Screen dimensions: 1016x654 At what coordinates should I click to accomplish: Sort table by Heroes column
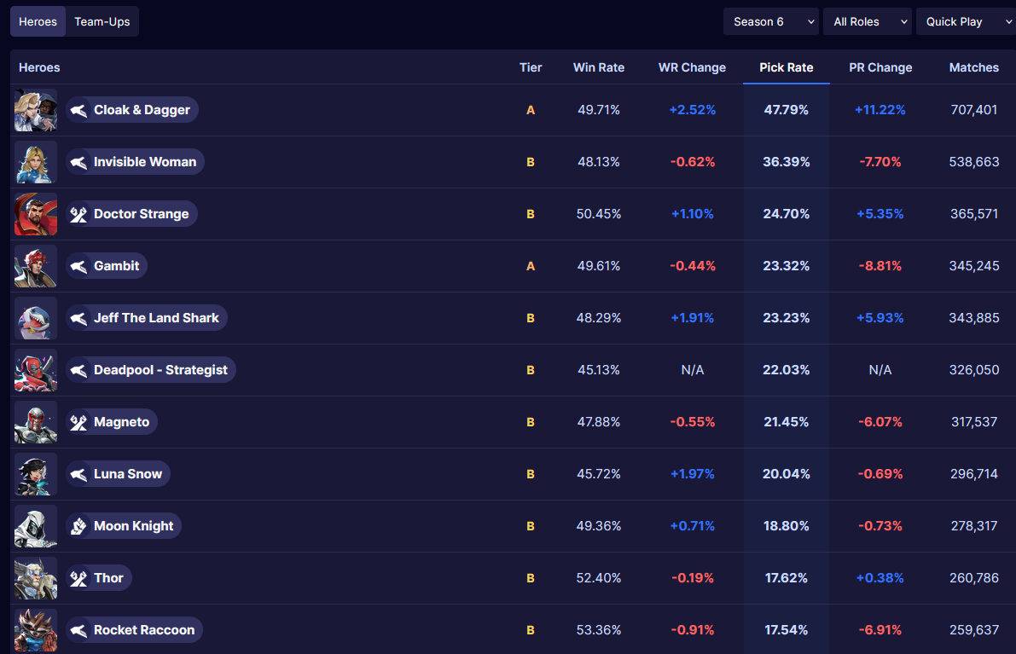39,67
